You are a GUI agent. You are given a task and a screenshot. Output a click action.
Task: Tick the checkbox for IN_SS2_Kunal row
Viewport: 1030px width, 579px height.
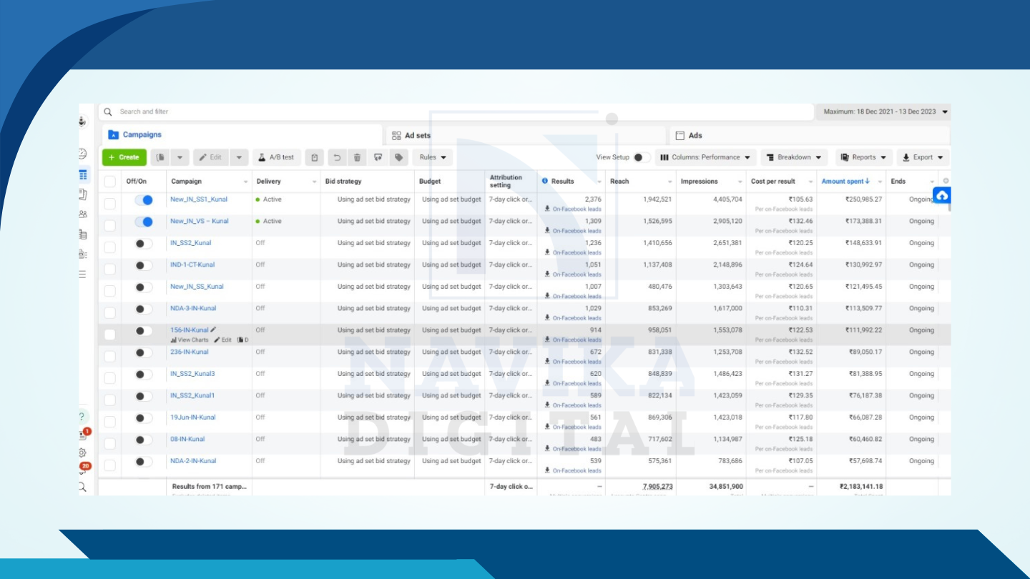click(x=109, y=247)
